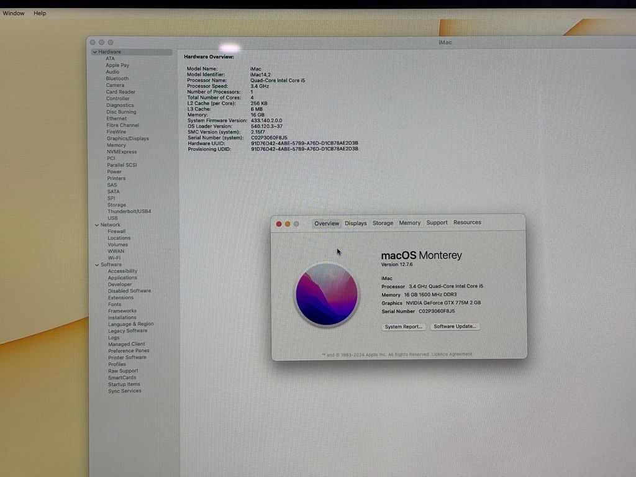
Task: Select Sync Services in the sidebar
Action: (124, 391)
